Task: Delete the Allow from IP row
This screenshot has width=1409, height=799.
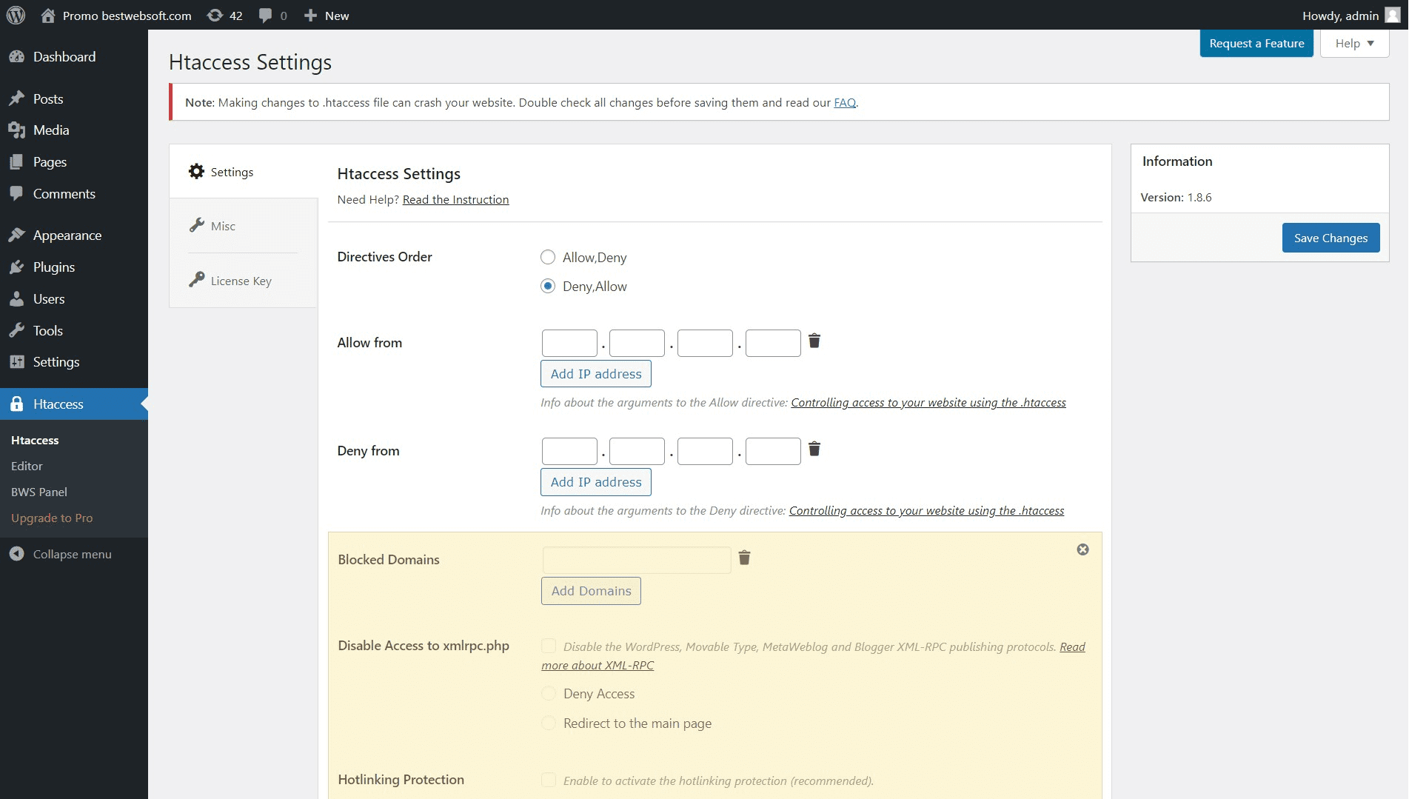Action: coord(814,341)
